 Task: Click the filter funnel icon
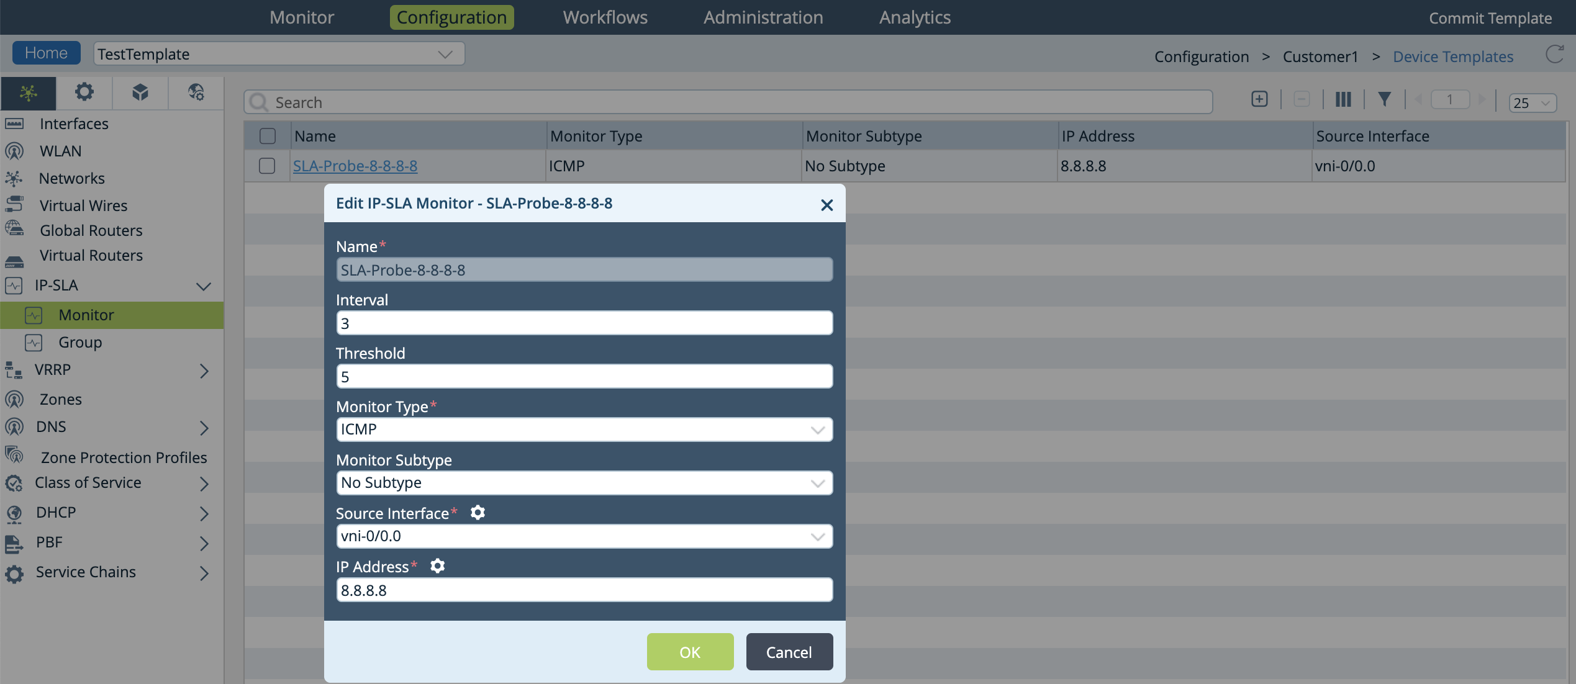(x=1384, y=99)
